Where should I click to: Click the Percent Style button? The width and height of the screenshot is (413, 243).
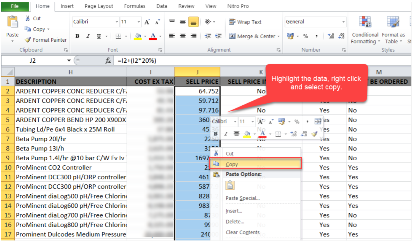(306, 36)
